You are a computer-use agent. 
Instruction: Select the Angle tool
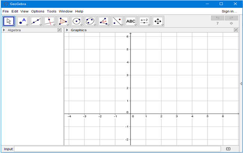pyautogui.click(x=104, y=21)
